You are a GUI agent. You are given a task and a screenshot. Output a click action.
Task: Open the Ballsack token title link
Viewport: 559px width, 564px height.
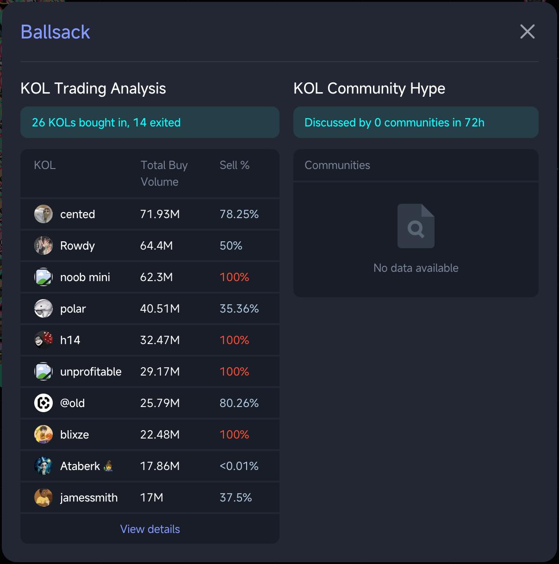click(x=56, y=32)
